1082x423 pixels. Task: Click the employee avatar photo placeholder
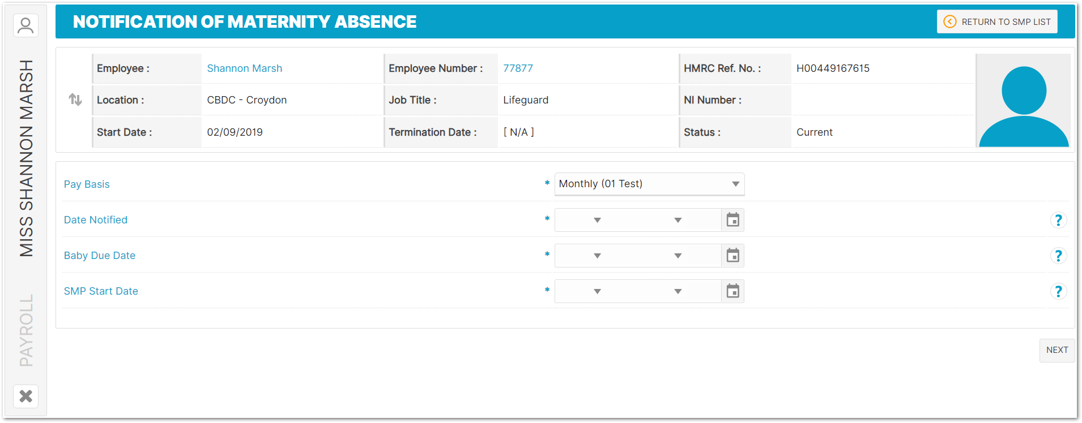point(1023,101)
